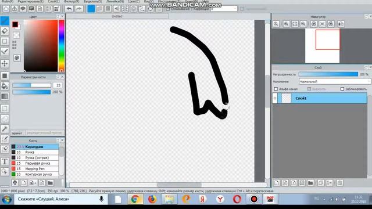Screen dimensions: 372x209
Task: Open the Редактировать menu
Action: click(30, 1)
